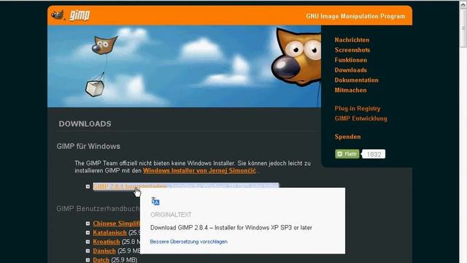Click the plus bullet beside Chinese Simplified
Image resolution: width=467 pixels, height=263 pixels.
point(88,224)
